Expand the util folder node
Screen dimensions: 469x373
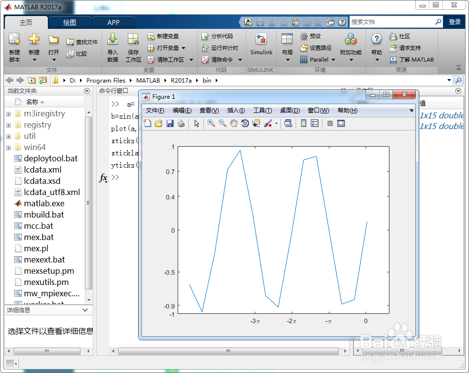9,136
